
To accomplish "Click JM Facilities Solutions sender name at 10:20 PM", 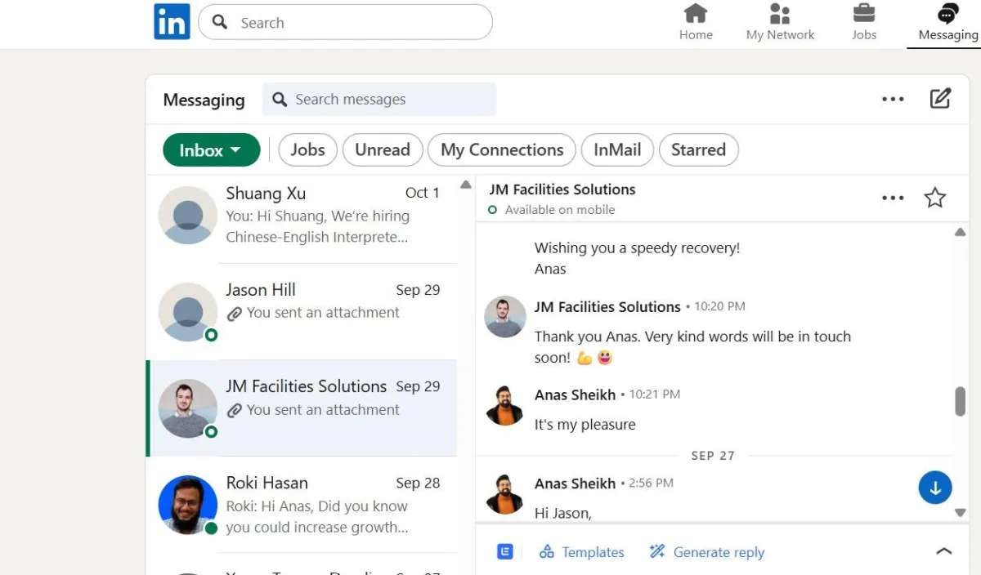I will pos(607,307).
